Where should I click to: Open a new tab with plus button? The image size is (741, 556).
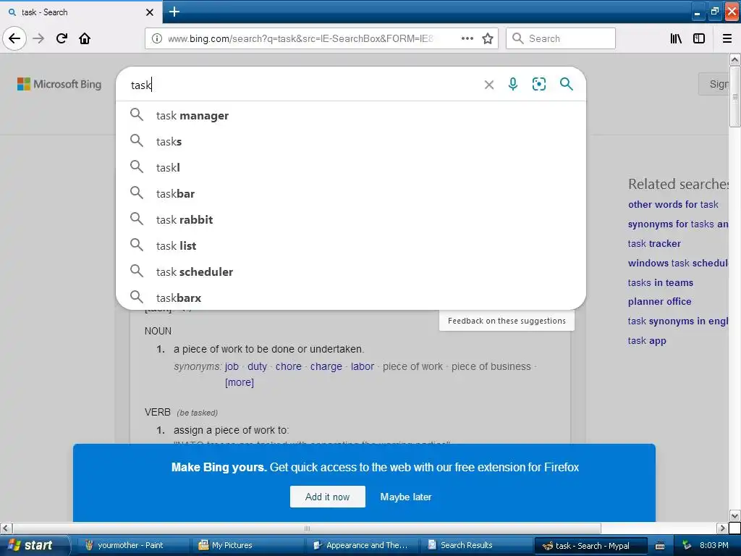(x=174, y=12)
